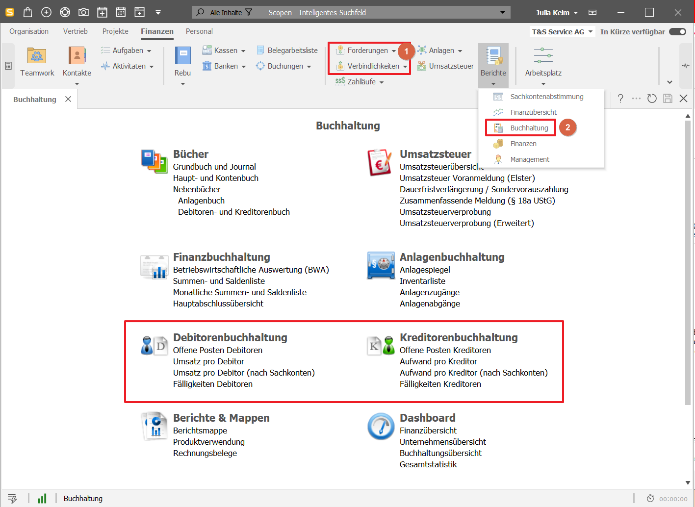Expand the Banken dropdown

pyautogui.click(x=244, y=66)
